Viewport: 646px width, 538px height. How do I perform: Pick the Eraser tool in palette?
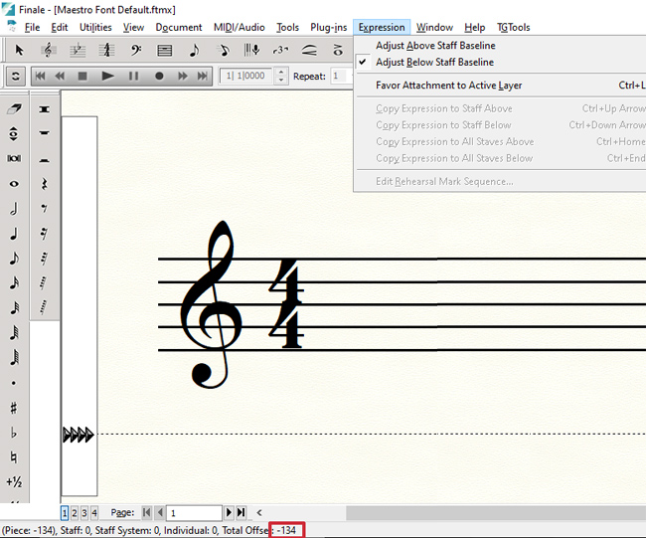(x=14, y=108)
